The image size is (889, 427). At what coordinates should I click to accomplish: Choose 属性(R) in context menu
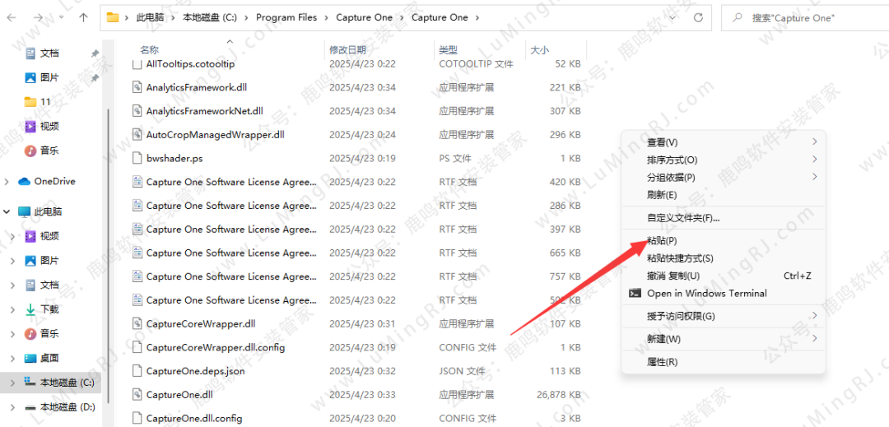(x=662, y=362)
